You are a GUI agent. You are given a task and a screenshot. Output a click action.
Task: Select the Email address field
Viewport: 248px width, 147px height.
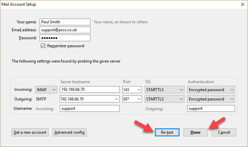click(65, 30)
